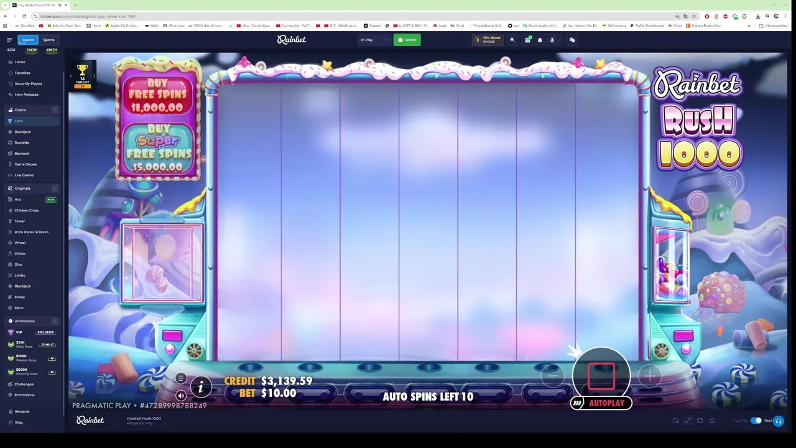Open slot game info icon

click(x=200, y=388)
